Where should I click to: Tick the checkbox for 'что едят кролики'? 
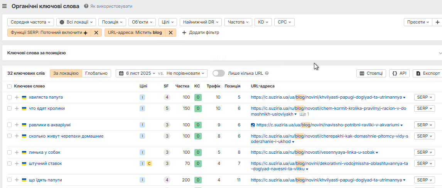coord(9,109)
